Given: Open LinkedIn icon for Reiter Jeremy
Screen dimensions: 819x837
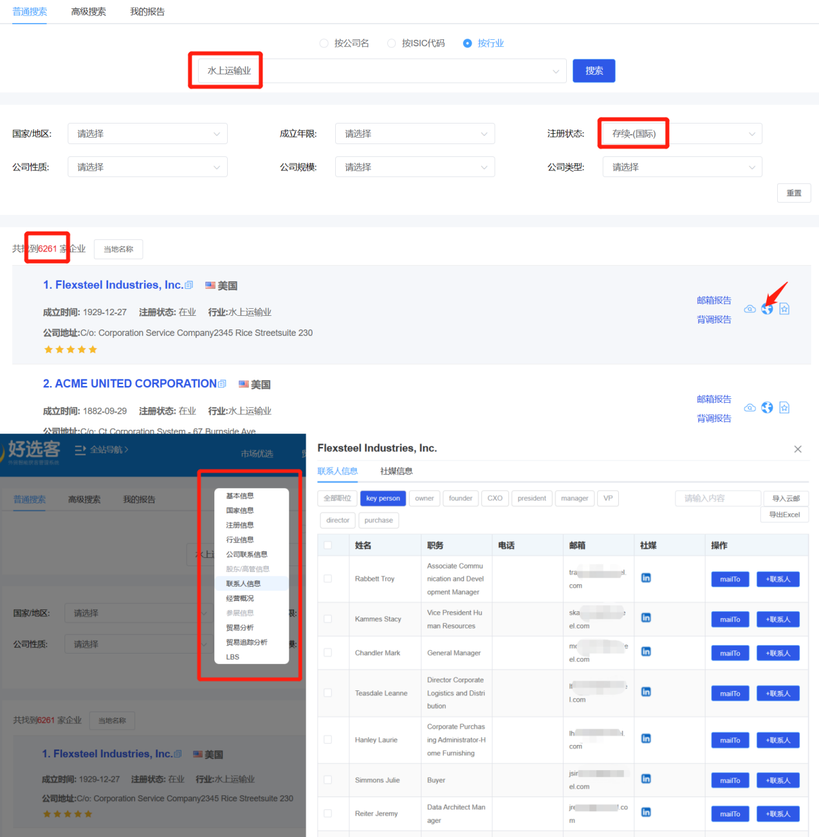Looking at the screenshot, I should pos(646,813).
